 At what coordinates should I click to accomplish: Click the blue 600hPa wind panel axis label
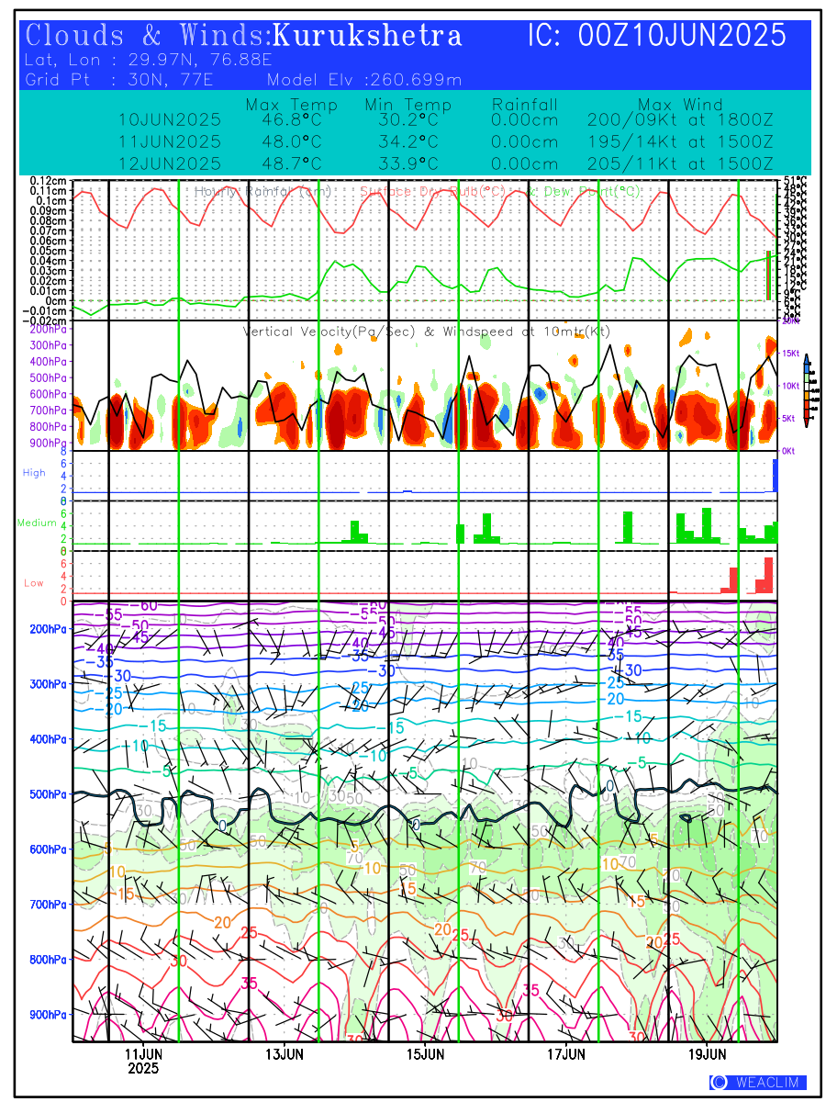click(x=49, y=849)
